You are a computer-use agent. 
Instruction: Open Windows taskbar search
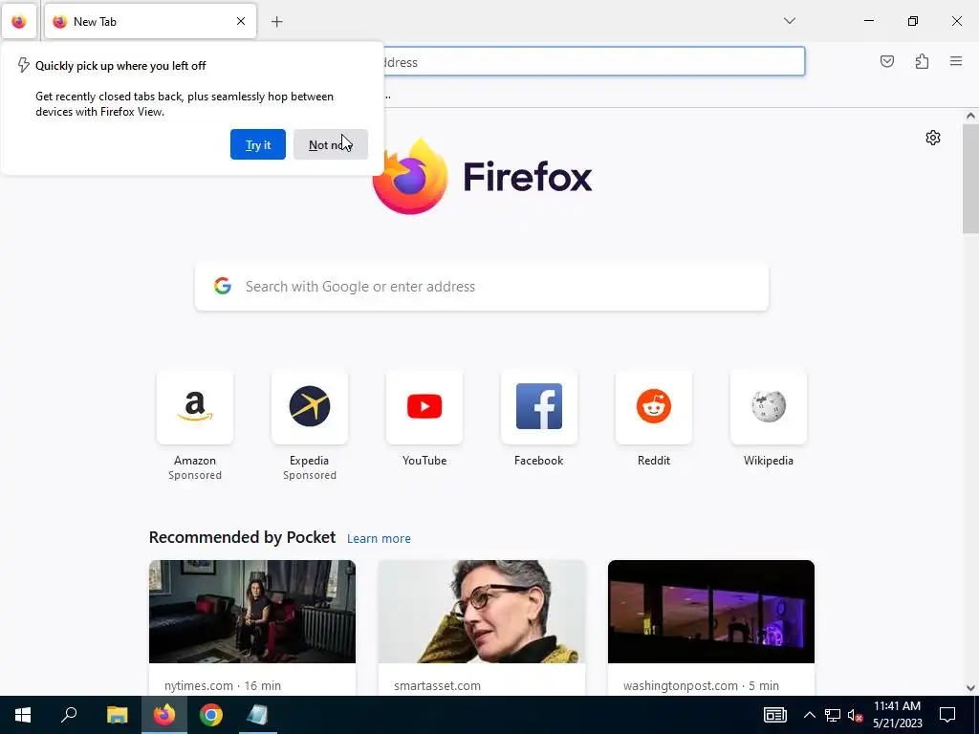coord(69,715)
